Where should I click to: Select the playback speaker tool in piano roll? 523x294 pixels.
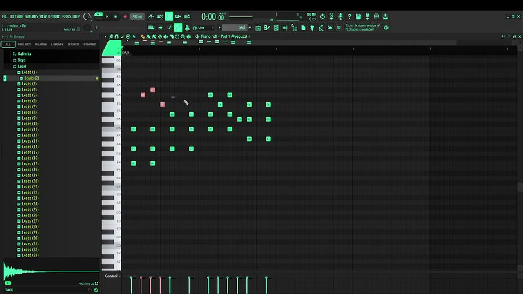(x=188, y=37)
